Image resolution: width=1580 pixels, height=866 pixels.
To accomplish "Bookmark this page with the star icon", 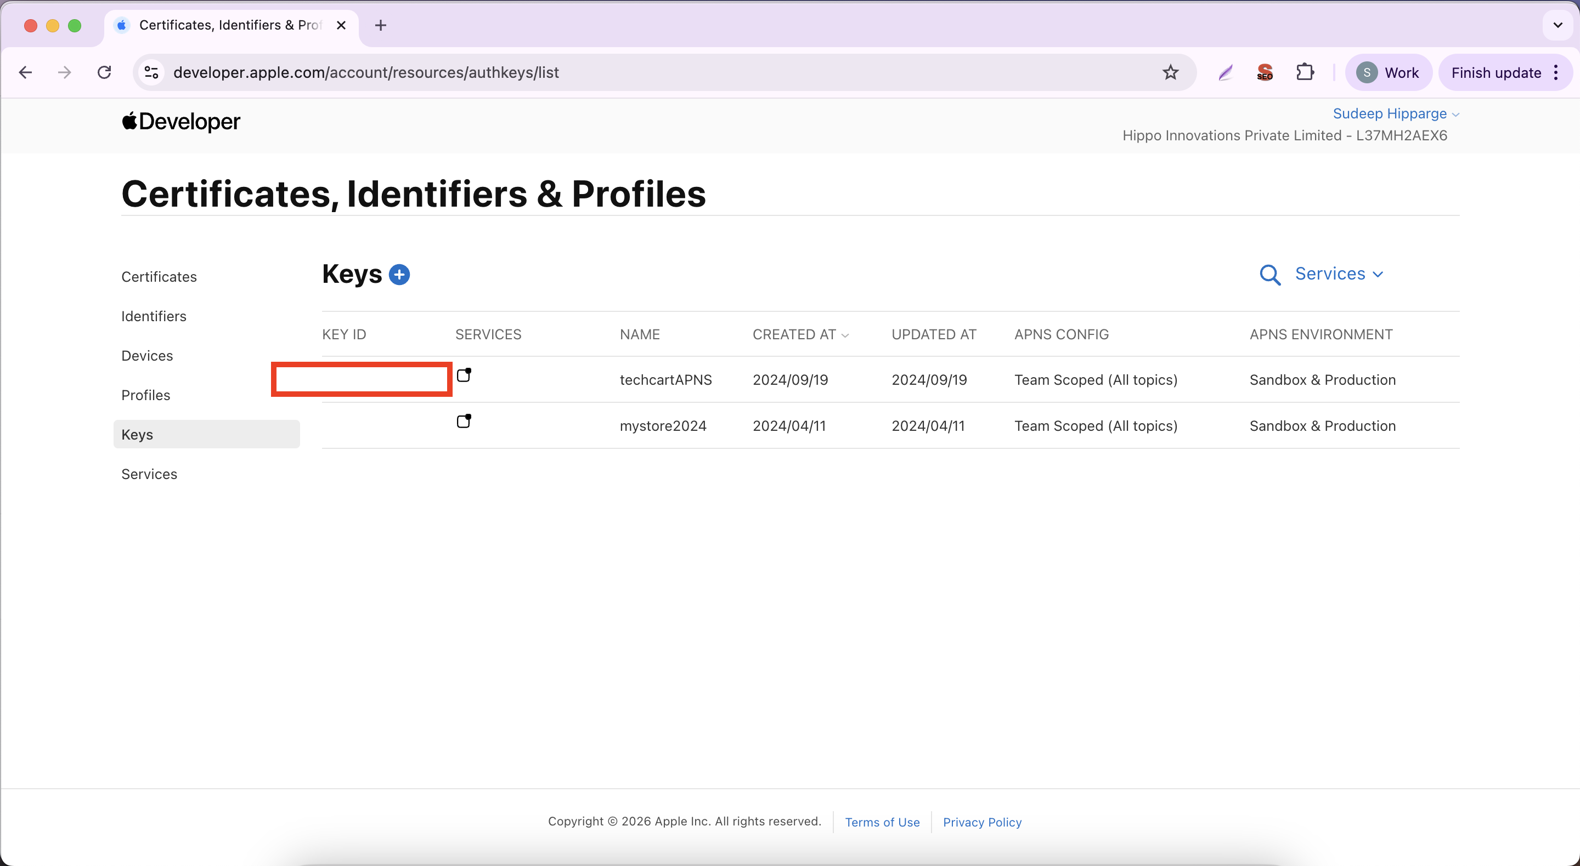I will pos(1170,73).
